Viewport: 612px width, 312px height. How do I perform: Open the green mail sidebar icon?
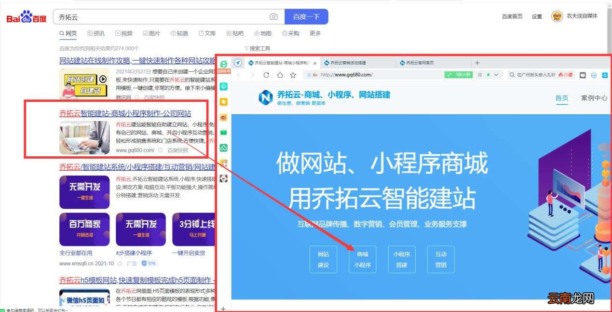pyautogui.click(x=223, y=133)
